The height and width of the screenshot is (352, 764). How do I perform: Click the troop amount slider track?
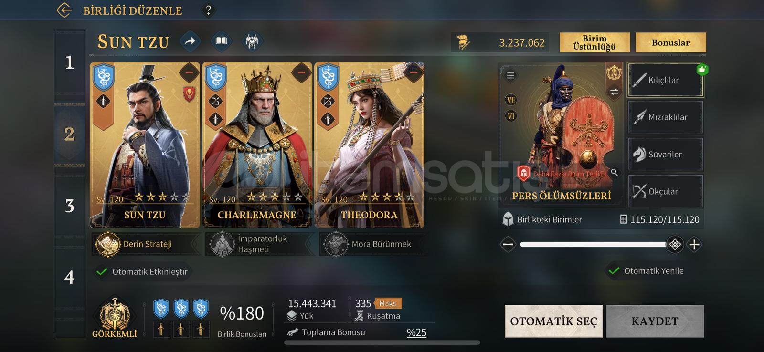[x=593, y=245]
